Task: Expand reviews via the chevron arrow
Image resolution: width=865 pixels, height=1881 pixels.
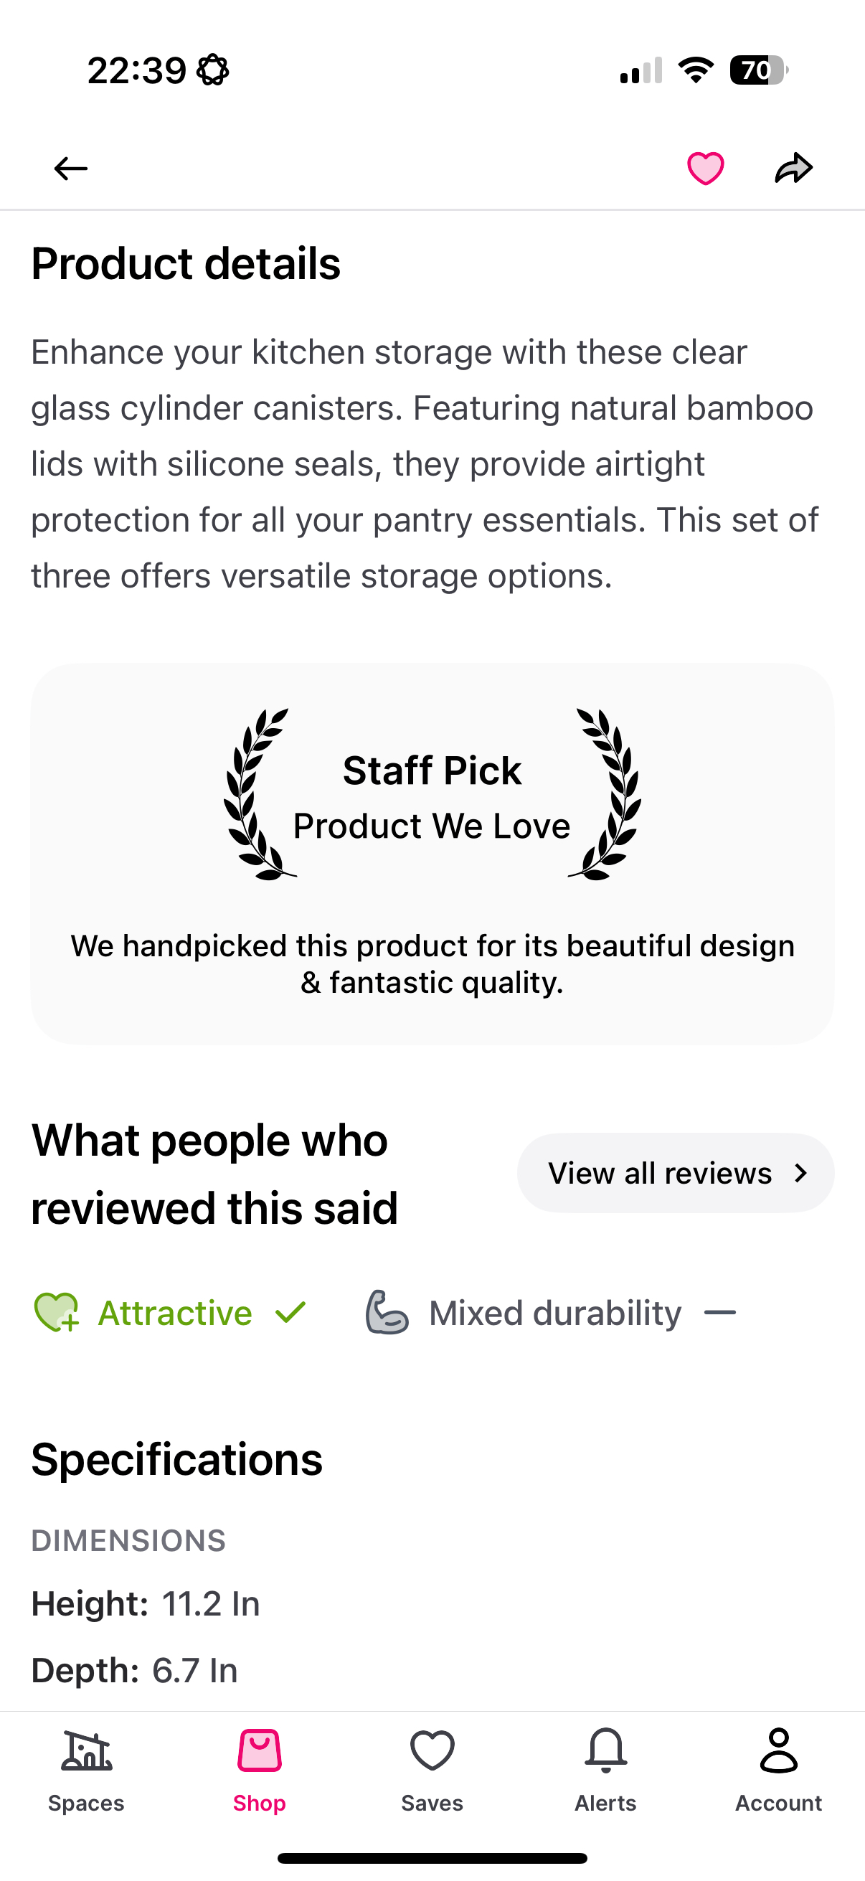Action: coord(800,1173)
